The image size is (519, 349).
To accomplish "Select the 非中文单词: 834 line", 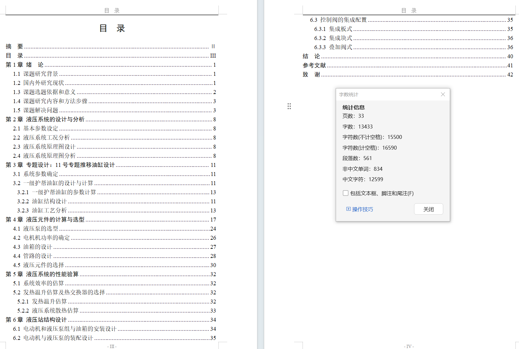I will tap(362, 169).
